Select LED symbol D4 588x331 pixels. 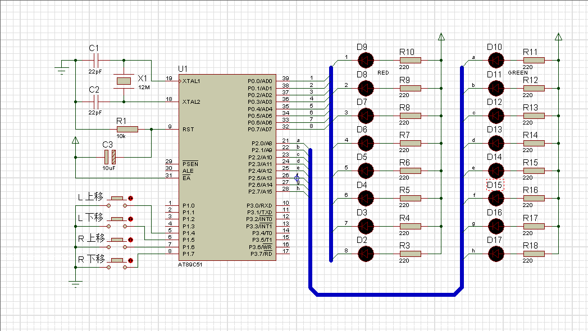[366, 199]
